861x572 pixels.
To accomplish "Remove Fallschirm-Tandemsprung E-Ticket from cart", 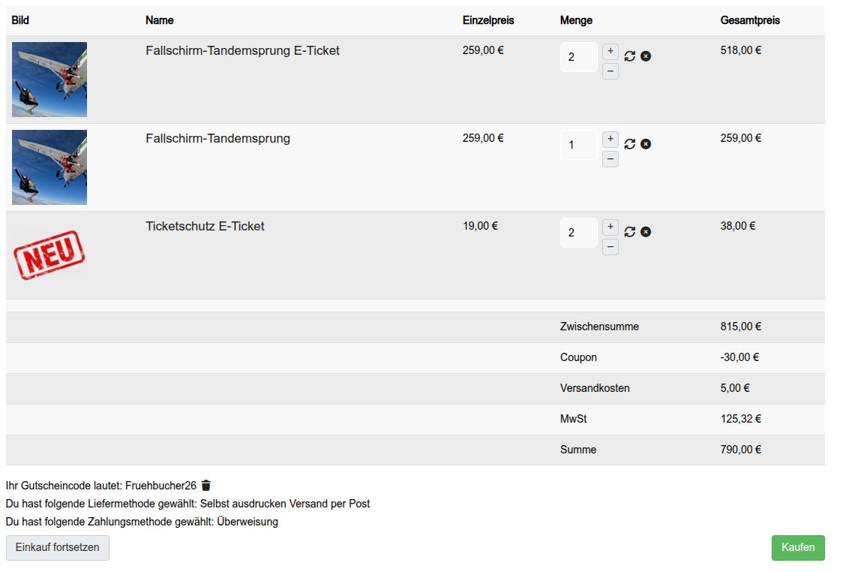I will pos(646,56).
